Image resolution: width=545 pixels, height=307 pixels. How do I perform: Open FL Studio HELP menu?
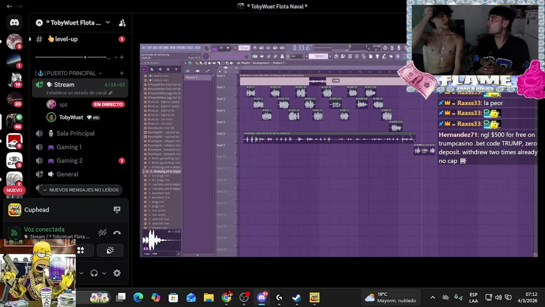pos(198,47)
